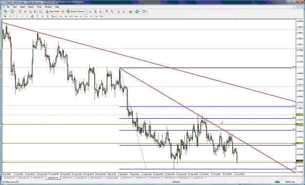This screenshot has width=305, height=185.
Task: Set timeframe to W1
Action: click(97, 16)
